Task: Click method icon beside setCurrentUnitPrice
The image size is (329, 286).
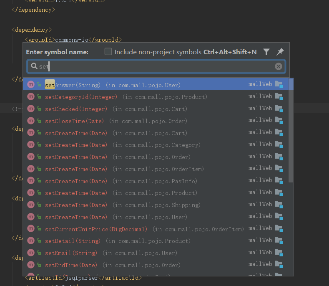Action: click(31, 229)
